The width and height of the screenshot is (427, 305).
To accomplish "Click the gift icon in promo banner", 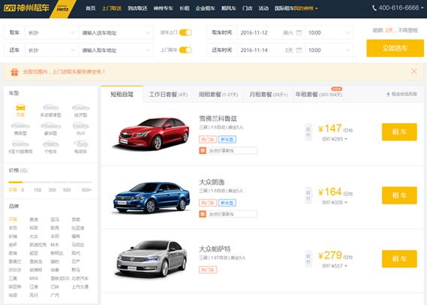I will 14,72.
